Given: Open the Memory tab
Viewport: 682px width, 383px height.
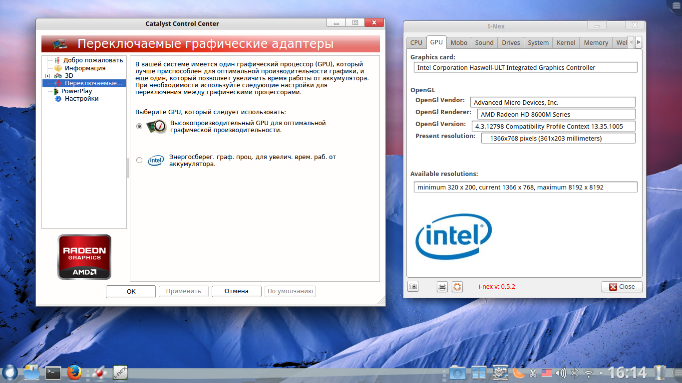Looking at the screenshot, I should (x=596, y=43).
